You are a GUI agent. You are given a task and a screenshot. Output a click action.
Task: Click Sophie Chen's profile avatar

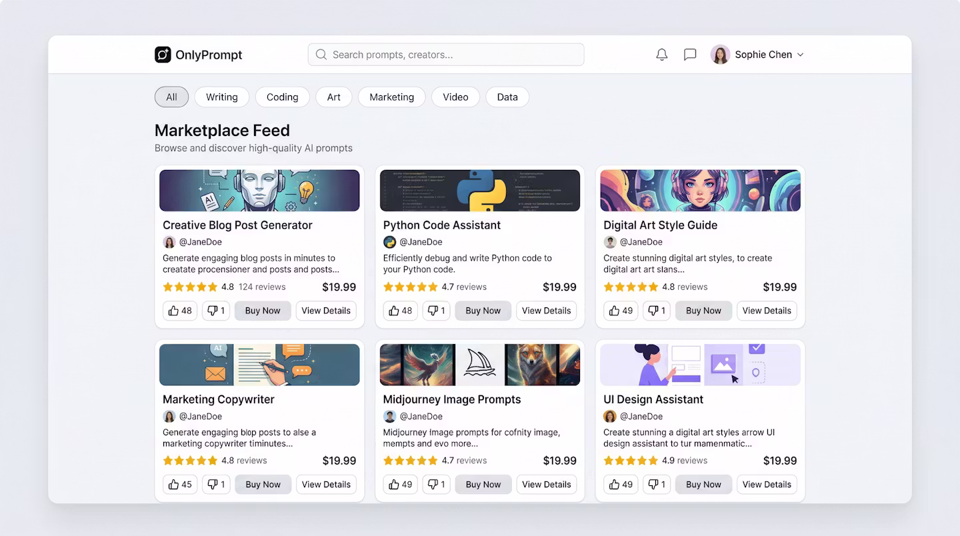pyautogui.click(x=720, y=55)
